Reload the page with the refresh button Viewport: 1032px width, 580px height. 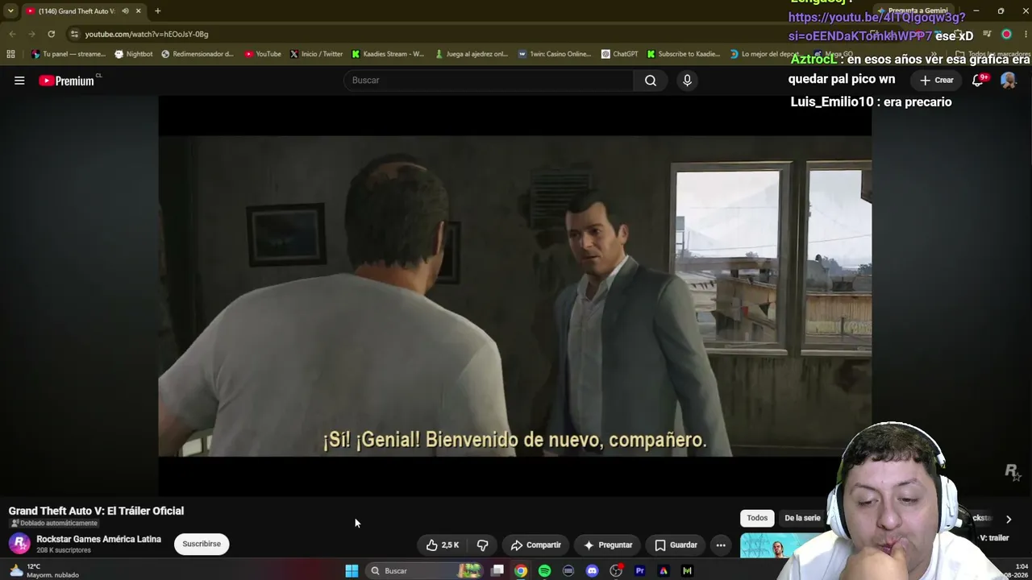tap(51, 34)
